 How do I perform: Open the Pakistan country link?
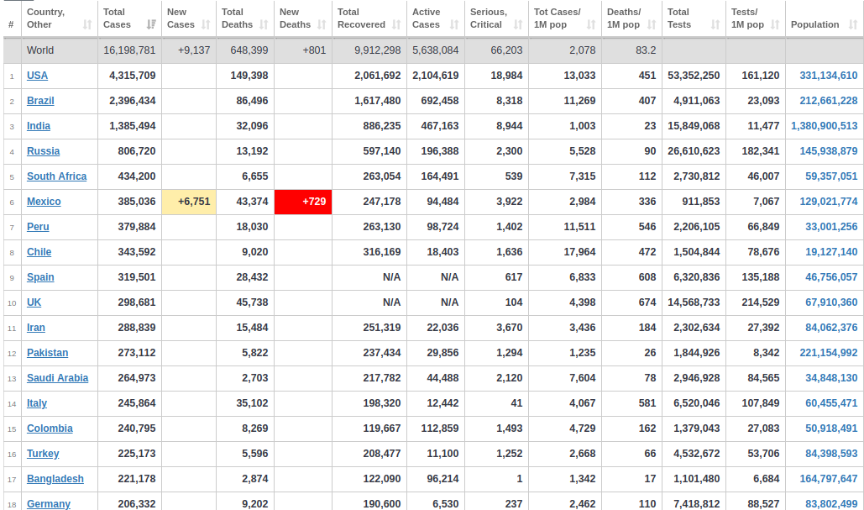point(47,353)
